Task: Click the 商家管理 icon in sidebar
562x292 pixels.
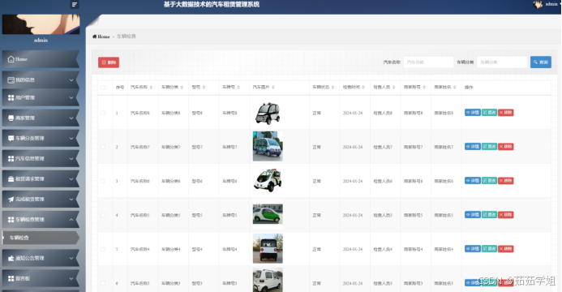Action: [11, 118]
